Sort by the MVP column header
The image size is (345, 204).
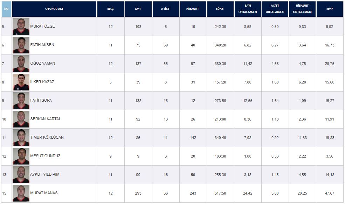[x=330, y=9]
